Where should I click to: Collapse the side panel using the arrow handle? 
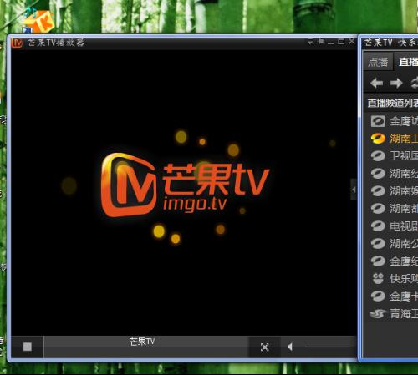[x=354, y=190]
